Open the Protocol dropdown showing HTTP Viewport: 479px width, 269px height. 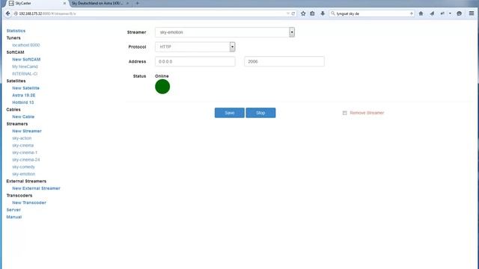coord(195,46)
